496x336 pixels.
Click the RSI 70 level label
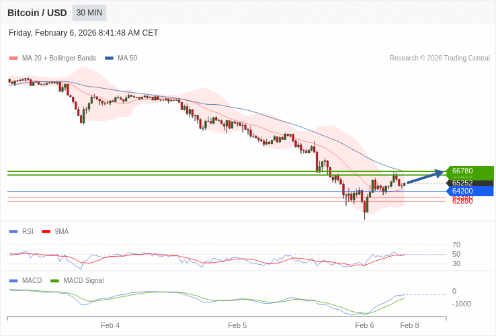456,245
